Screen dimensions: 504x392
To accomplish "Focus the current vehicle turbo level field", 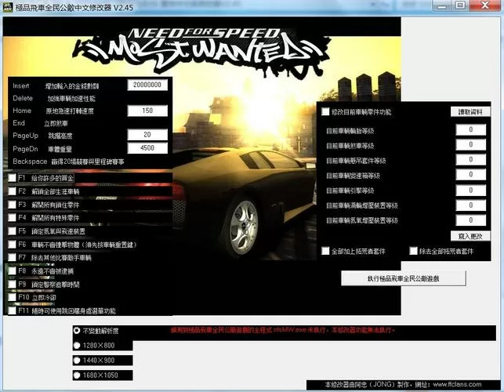I will [x=470, y=205].
